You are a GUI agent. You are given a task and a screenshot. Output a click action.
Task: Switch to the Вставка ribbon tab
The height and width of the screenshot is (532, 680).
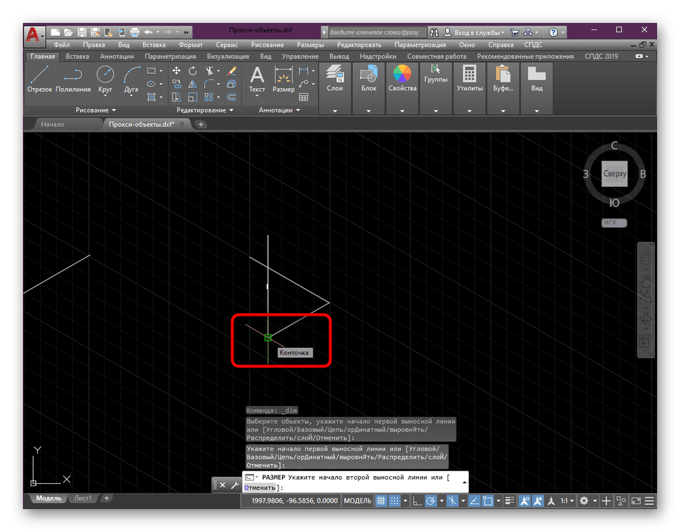pyautogui.click(x=77, y=57)
